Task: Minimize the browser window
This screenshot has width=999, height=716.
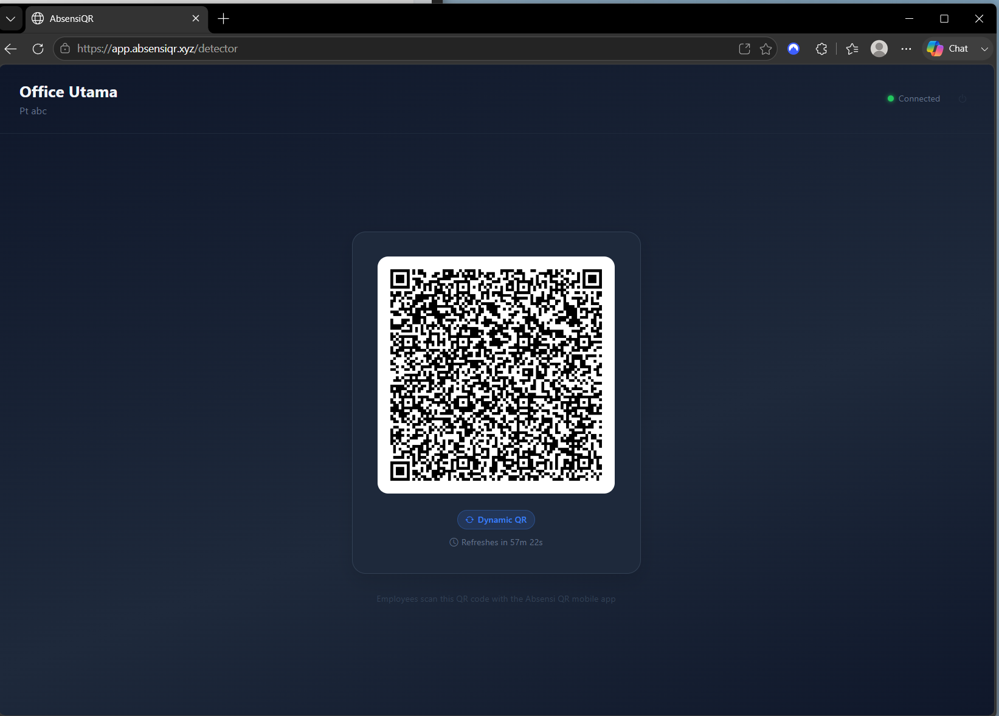Action: (910, 19)
